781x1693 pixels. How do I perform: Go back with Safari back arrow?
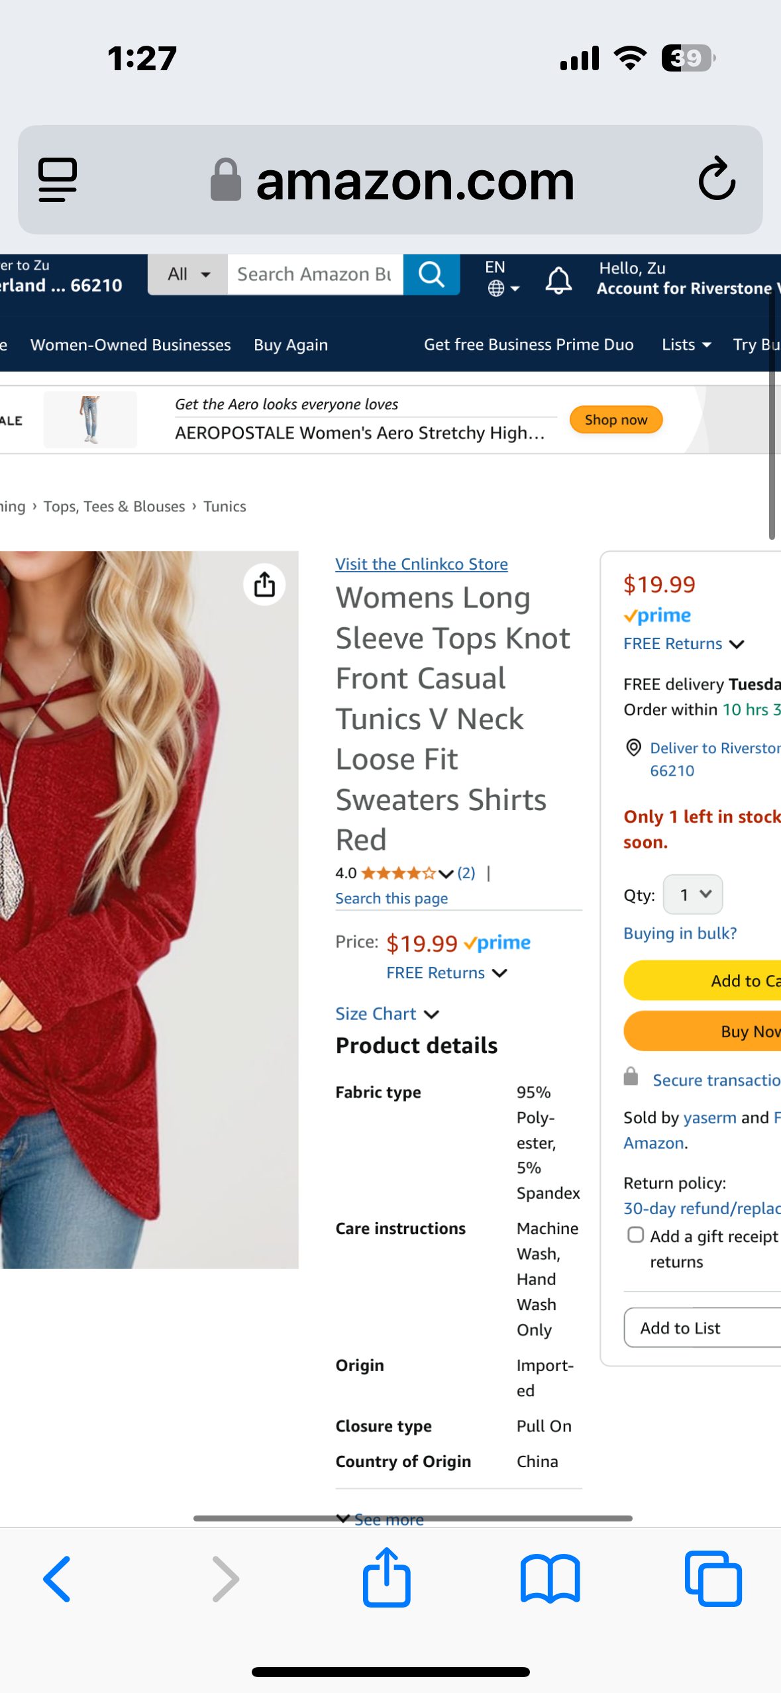tap(58, 1579)
